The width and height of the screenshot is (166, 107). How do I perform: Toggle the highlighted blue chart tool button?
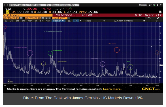[x=76, y=21]
